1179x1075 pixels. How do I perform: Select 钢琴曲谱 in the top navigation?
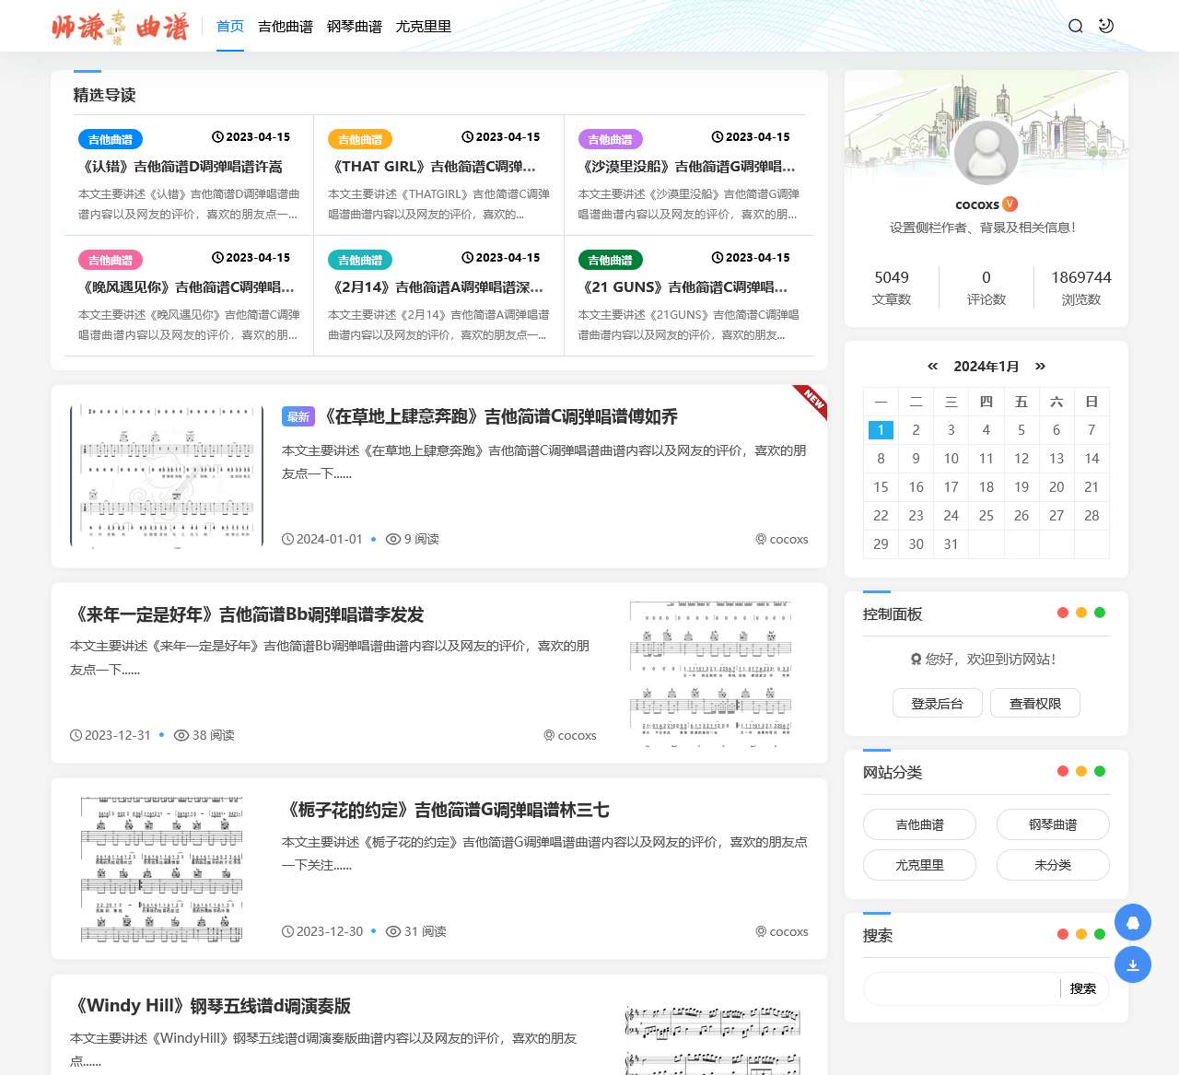point(355,27)
